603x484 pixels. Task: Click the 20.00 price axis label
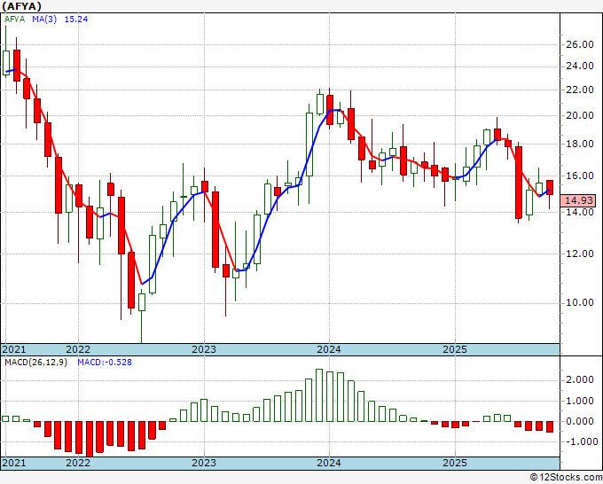click(x=580, y=115)
